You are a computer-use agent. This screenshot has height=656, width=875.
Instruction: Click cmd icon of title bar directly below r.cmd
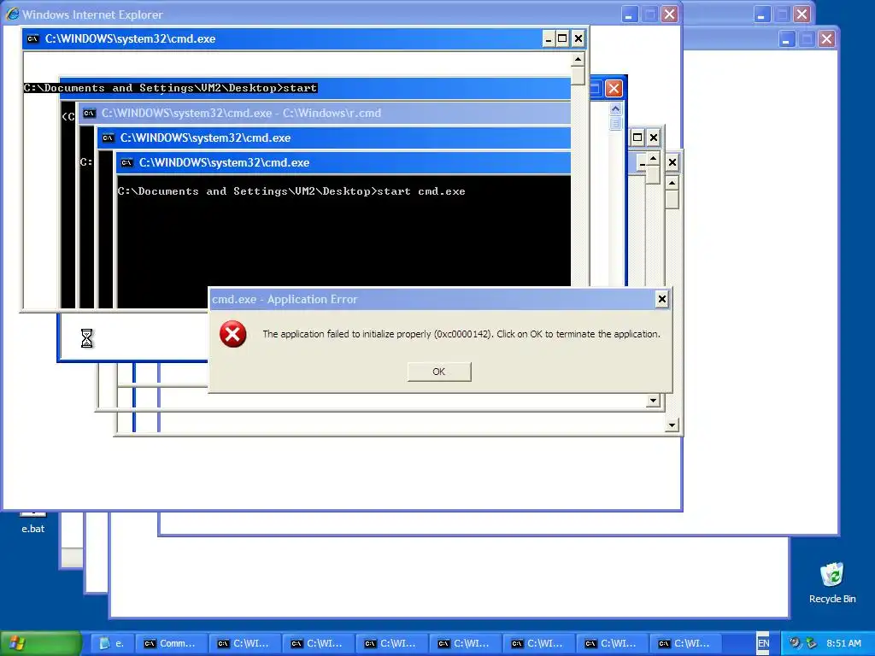click(x=109, y=138)
